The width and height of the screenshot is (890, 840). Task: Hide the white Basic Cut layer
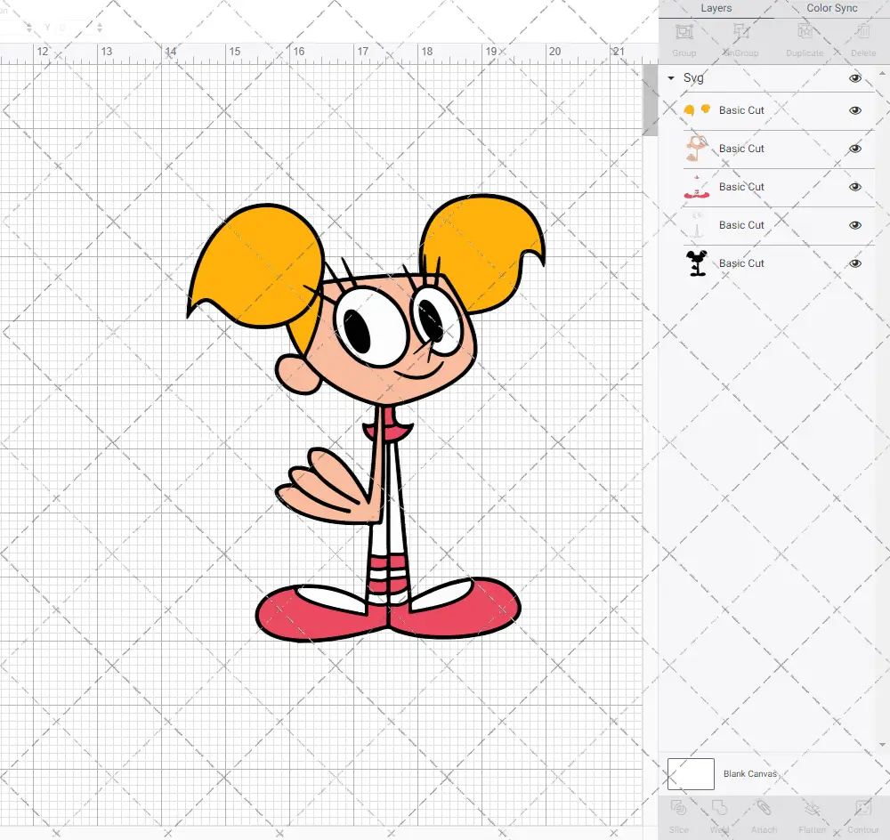[854, 225]
